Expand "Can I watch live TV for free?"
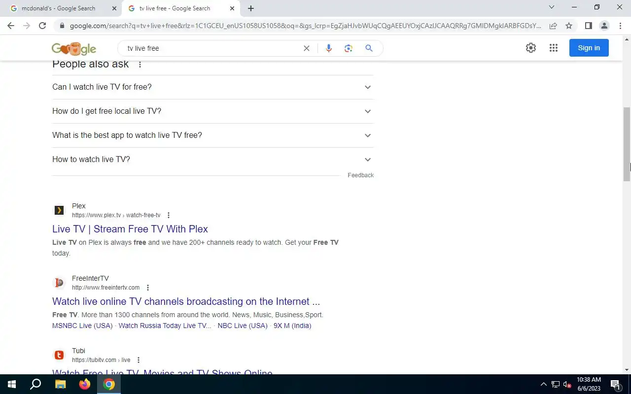 (213, 87)
